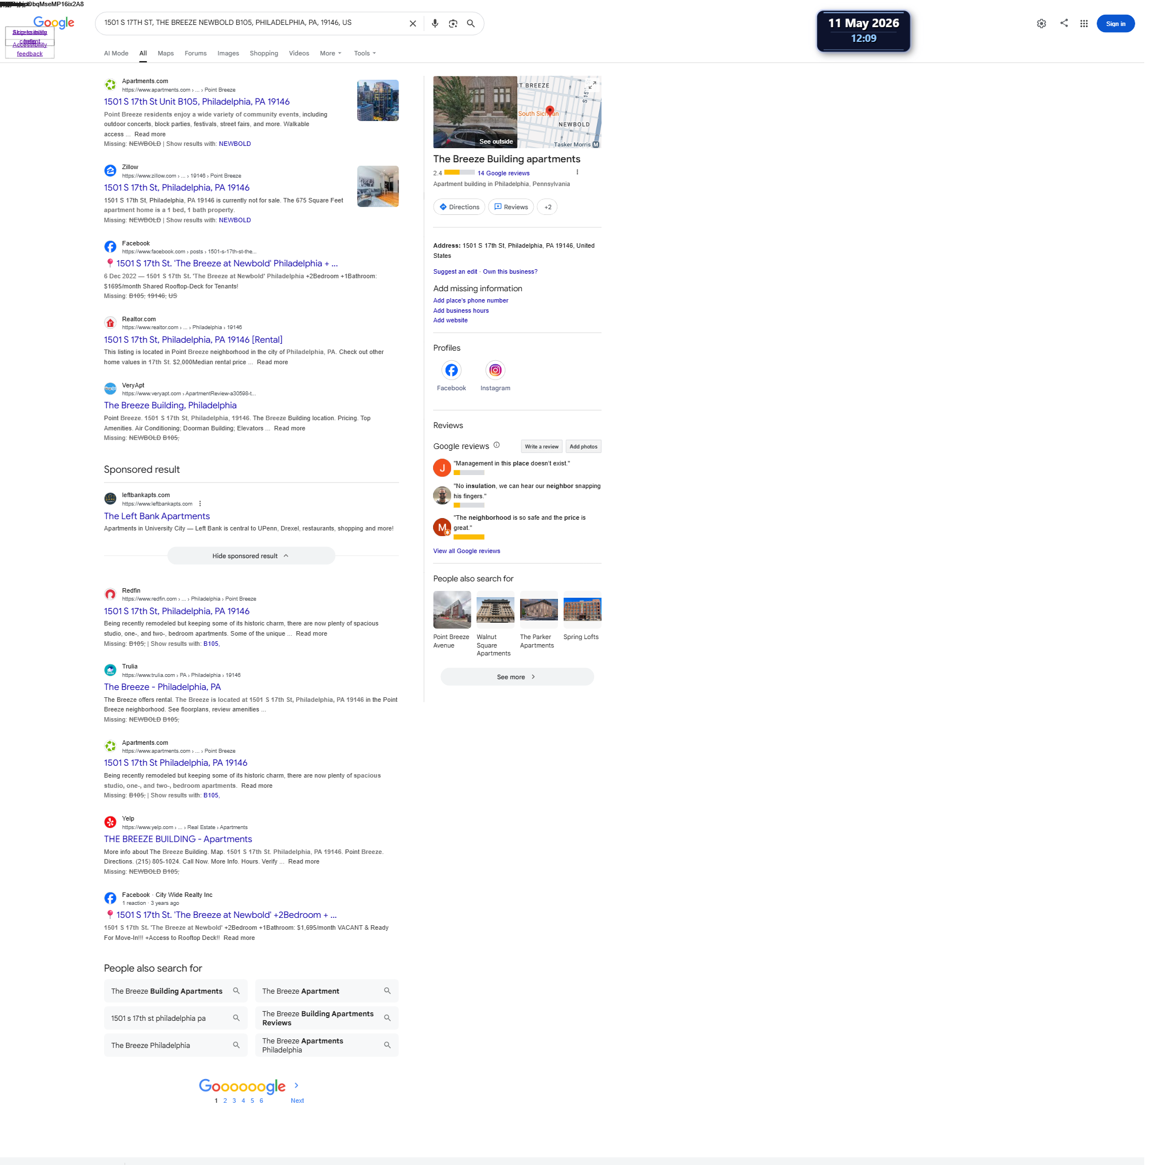Go to results page 2
Image resolution: width=1151 pixels, height=1165 pixels.
click(225, 1101)
